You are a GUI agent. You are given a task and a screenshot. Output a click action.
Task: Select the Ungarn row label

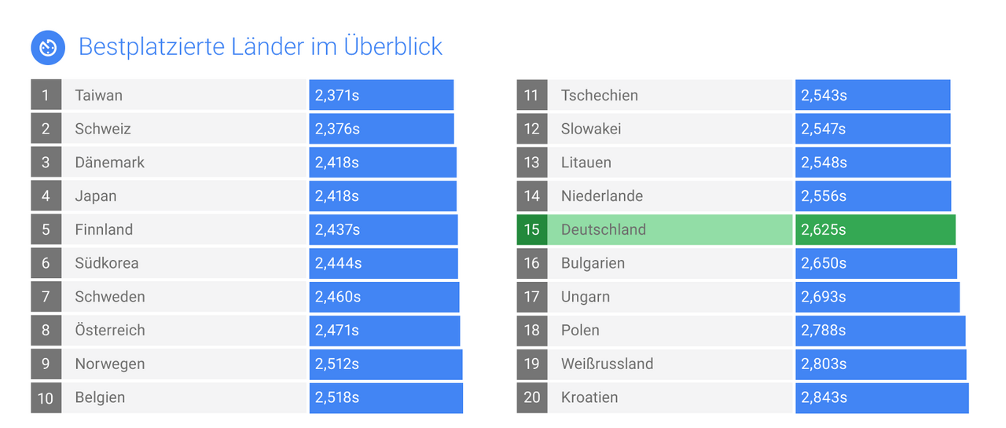(586, 297)
